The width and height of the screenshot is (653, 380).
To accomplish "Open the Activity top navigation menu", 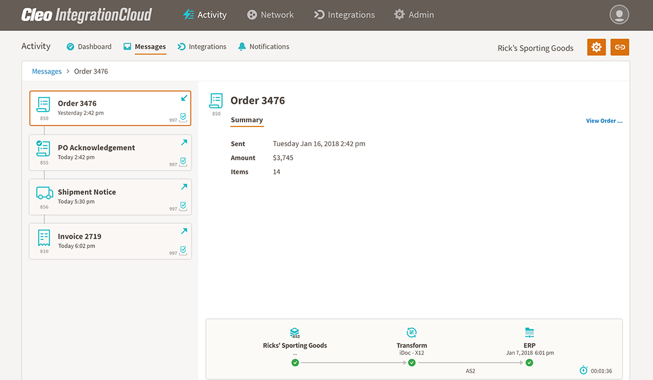I will pyautogui.click(x=204, y=15).
